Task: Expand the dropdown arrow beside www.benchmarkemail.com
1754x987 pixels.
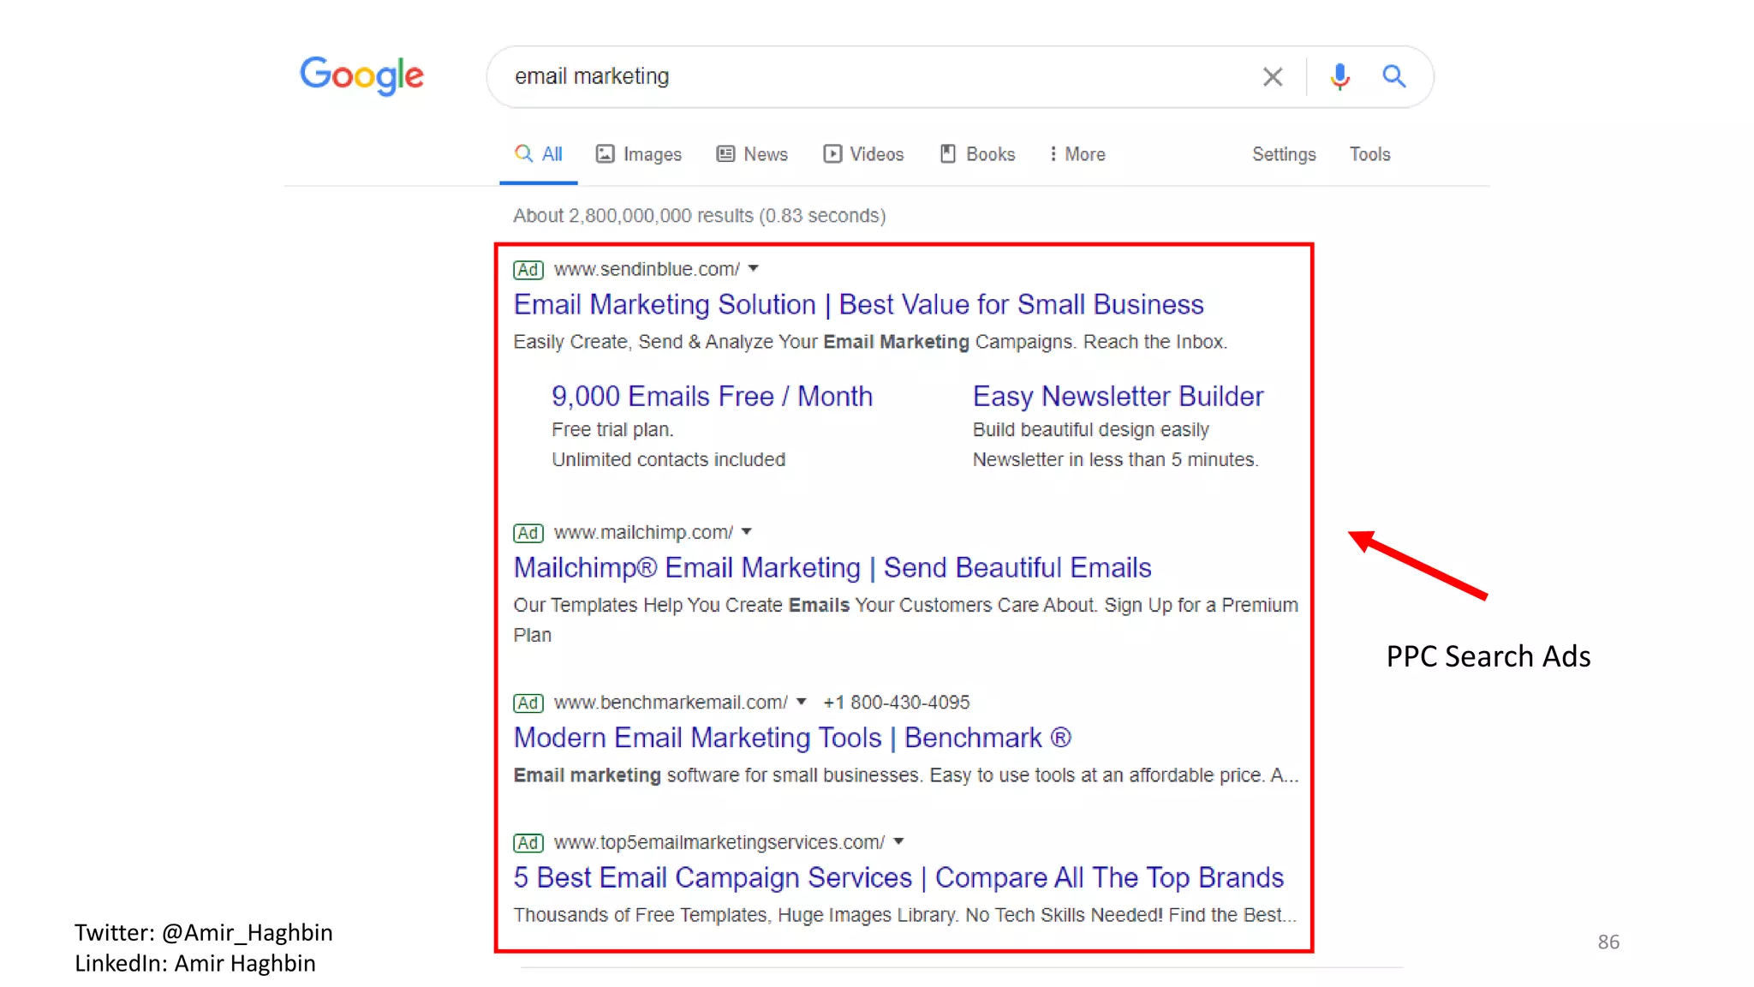Action: click(802, 701)
